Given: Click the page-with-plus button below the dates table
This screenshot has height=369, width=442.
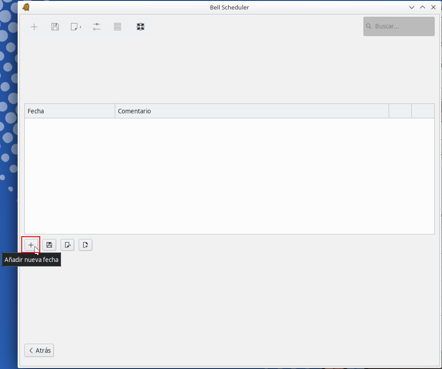Looking at the screenshot, I should (x=85, y=245).
